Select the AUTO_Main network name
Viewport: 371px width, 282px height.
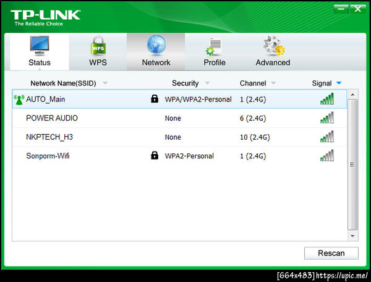[x=45, y=100]
